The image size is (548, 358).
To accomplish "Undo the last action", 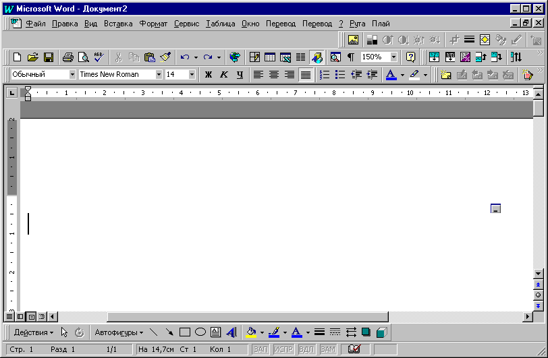I will (x=185, y=57).
